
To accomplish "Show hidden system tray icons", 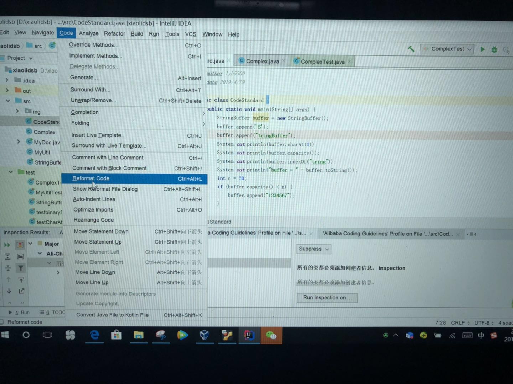I will [x=396, y=335].
